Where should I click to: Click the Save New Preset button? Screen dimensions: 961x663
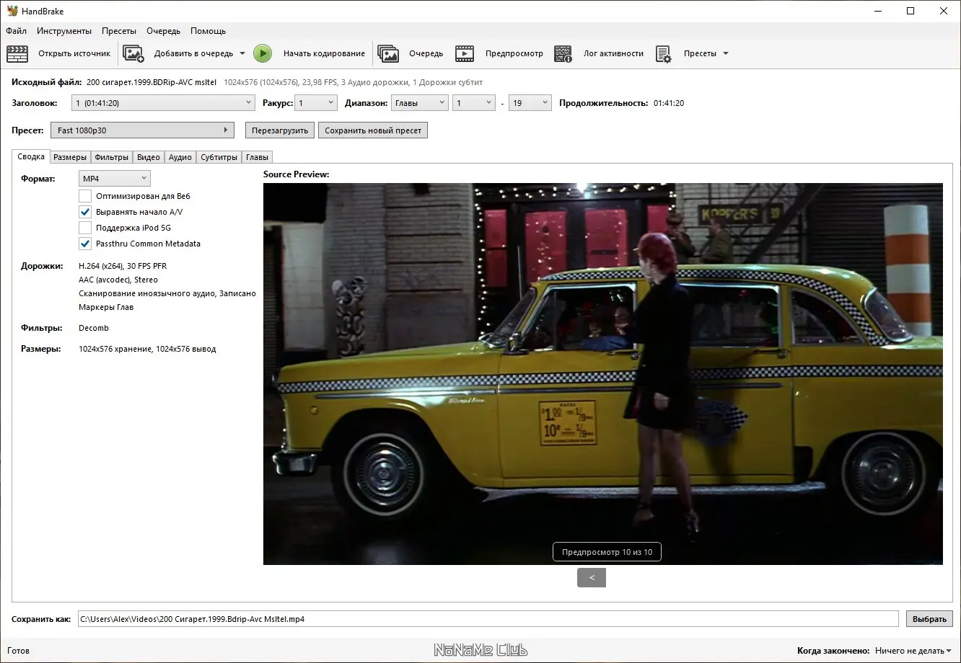pos(373,130)
